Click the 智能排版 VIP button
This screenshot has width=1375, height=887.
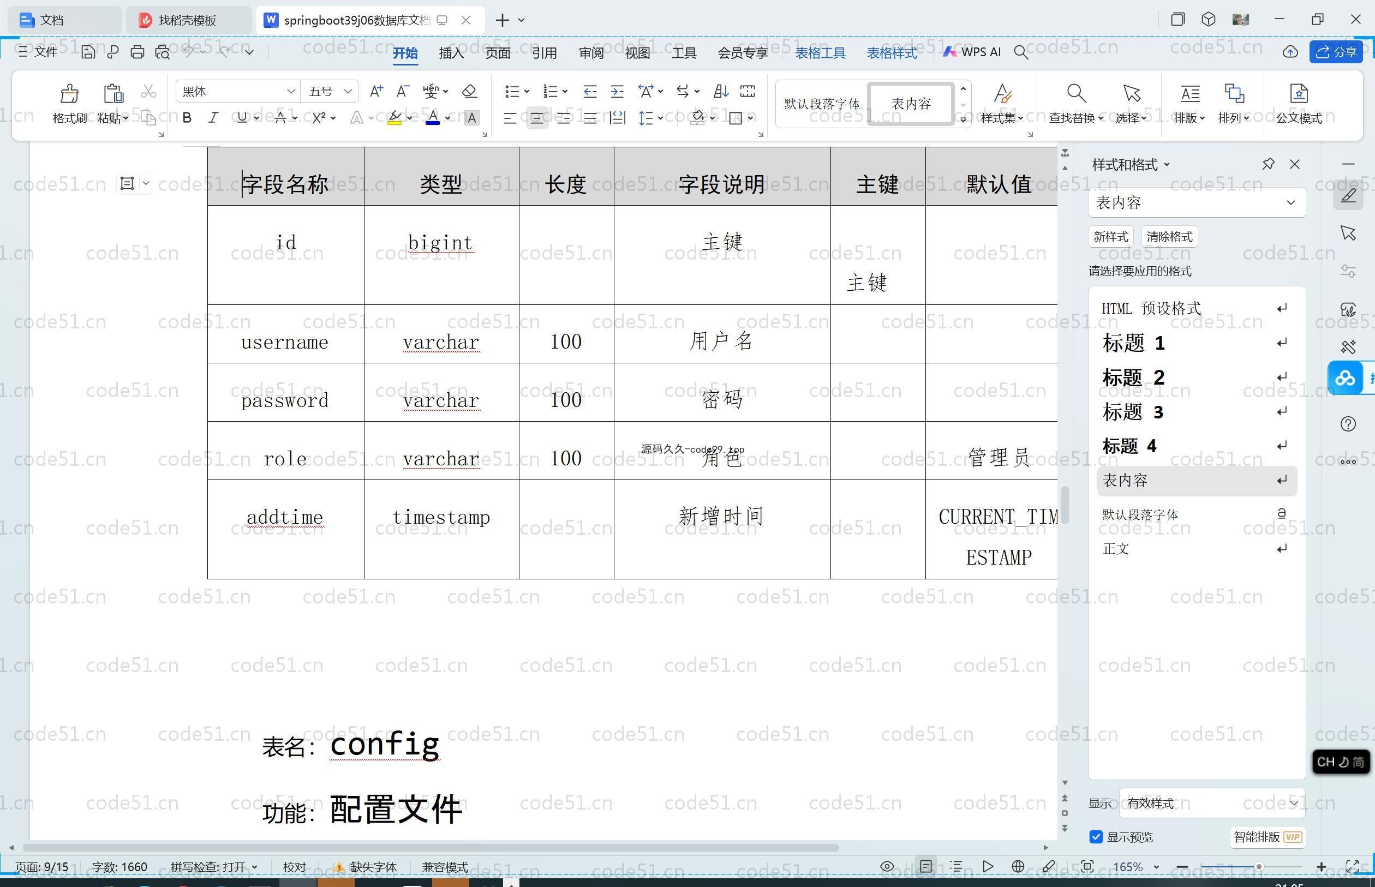click(1268, 837)
